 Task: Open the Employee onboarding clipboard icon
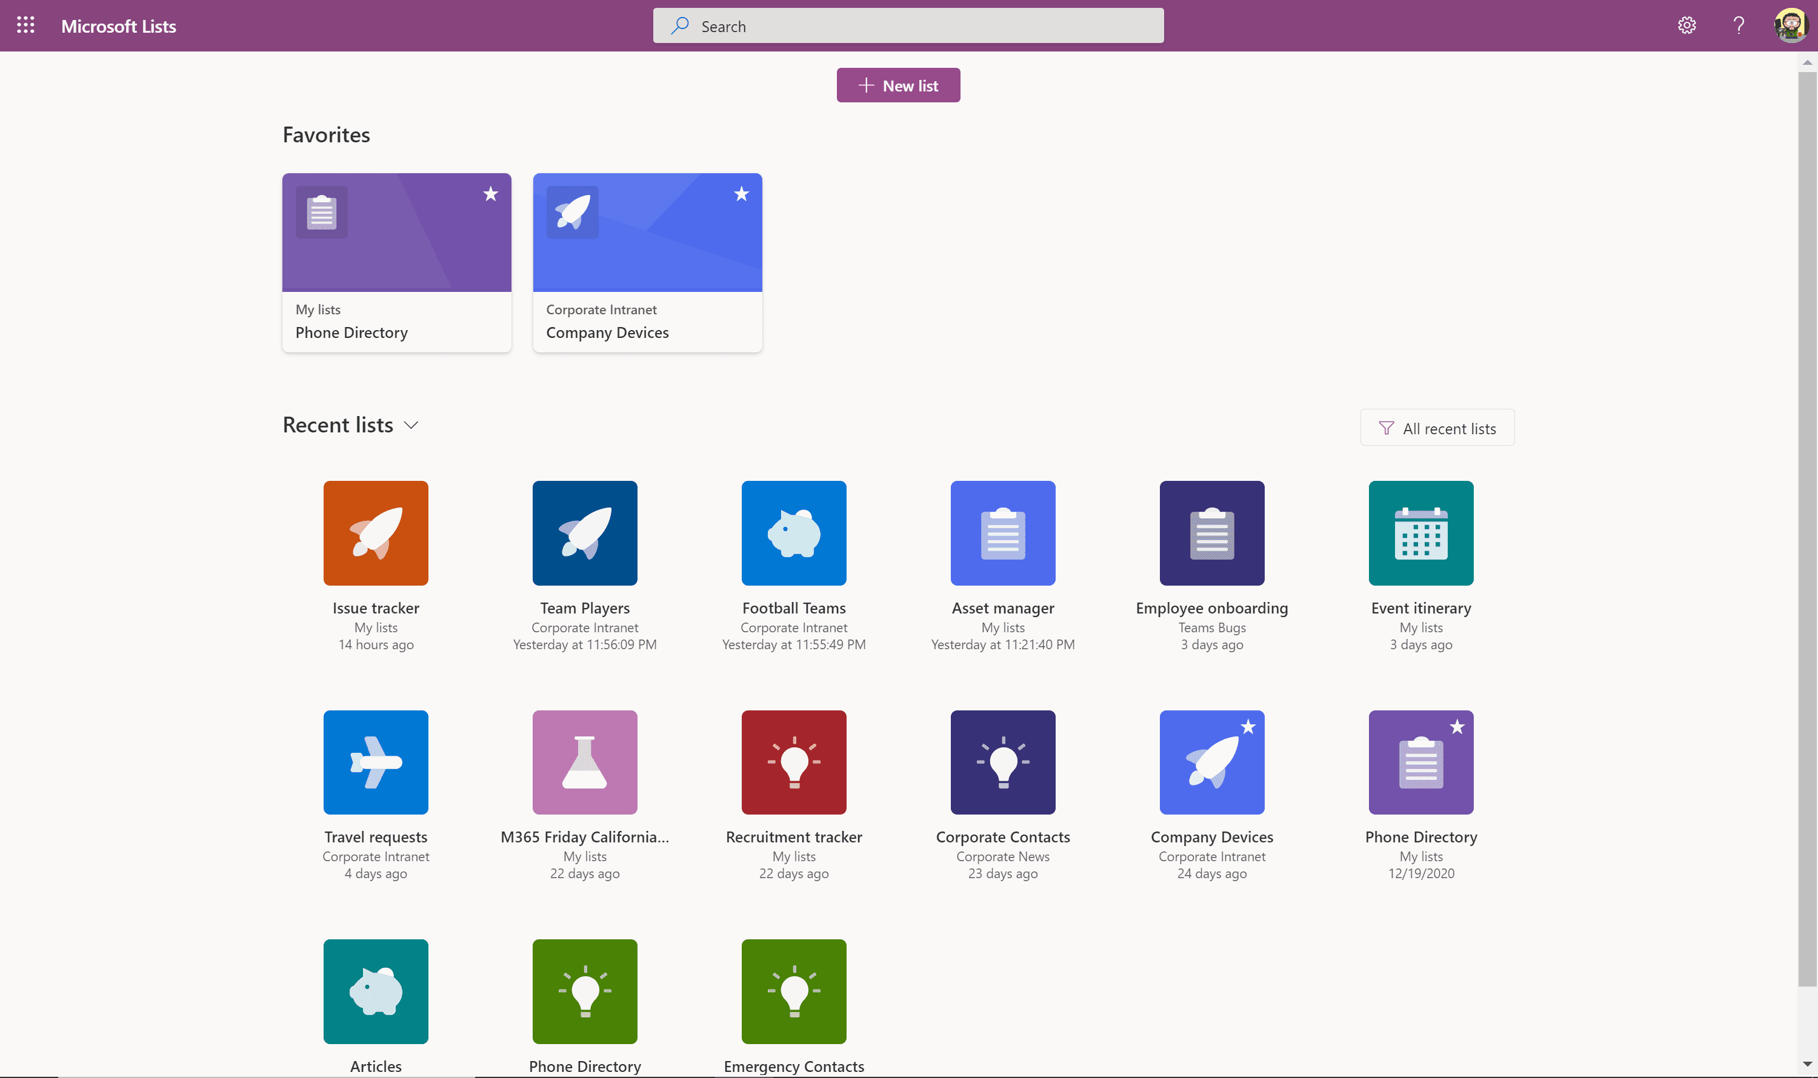point(1213,533)
